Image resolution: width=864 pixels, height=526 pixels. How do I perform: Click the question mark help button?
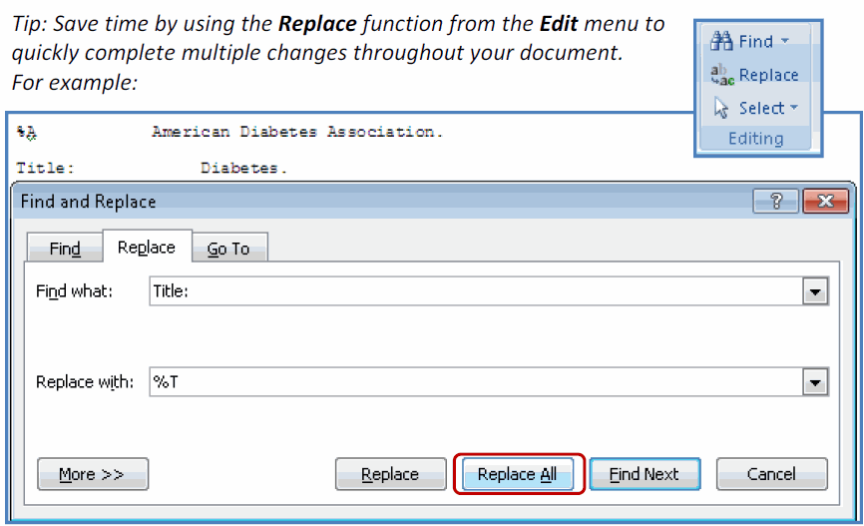776,202
